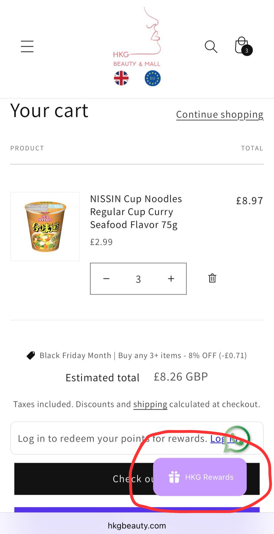Increase noodle quantity with plus button

click(171, 279)
